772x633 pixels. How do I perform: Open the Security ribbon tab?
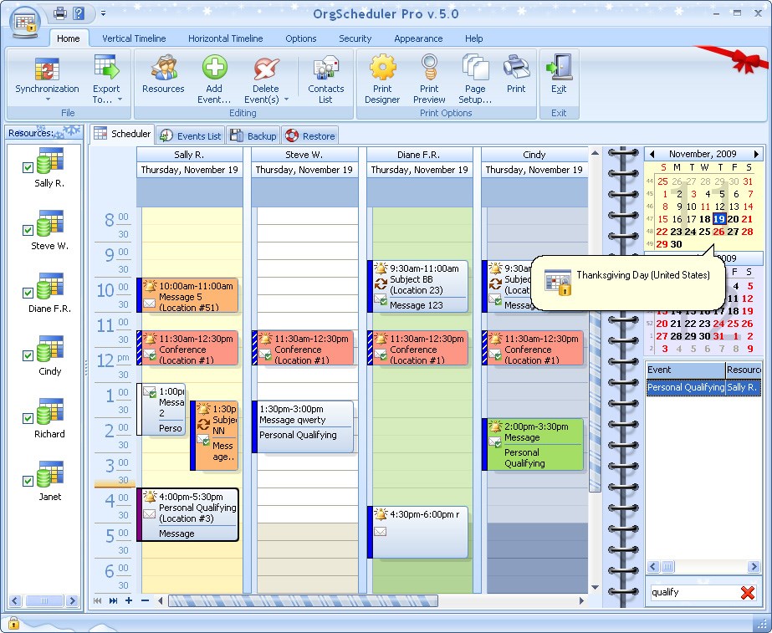tap(355, 38)
